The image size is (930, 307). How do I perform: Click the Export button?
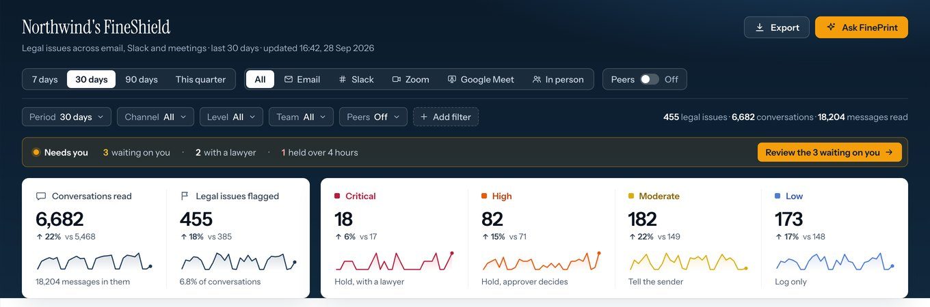point(777,27)
